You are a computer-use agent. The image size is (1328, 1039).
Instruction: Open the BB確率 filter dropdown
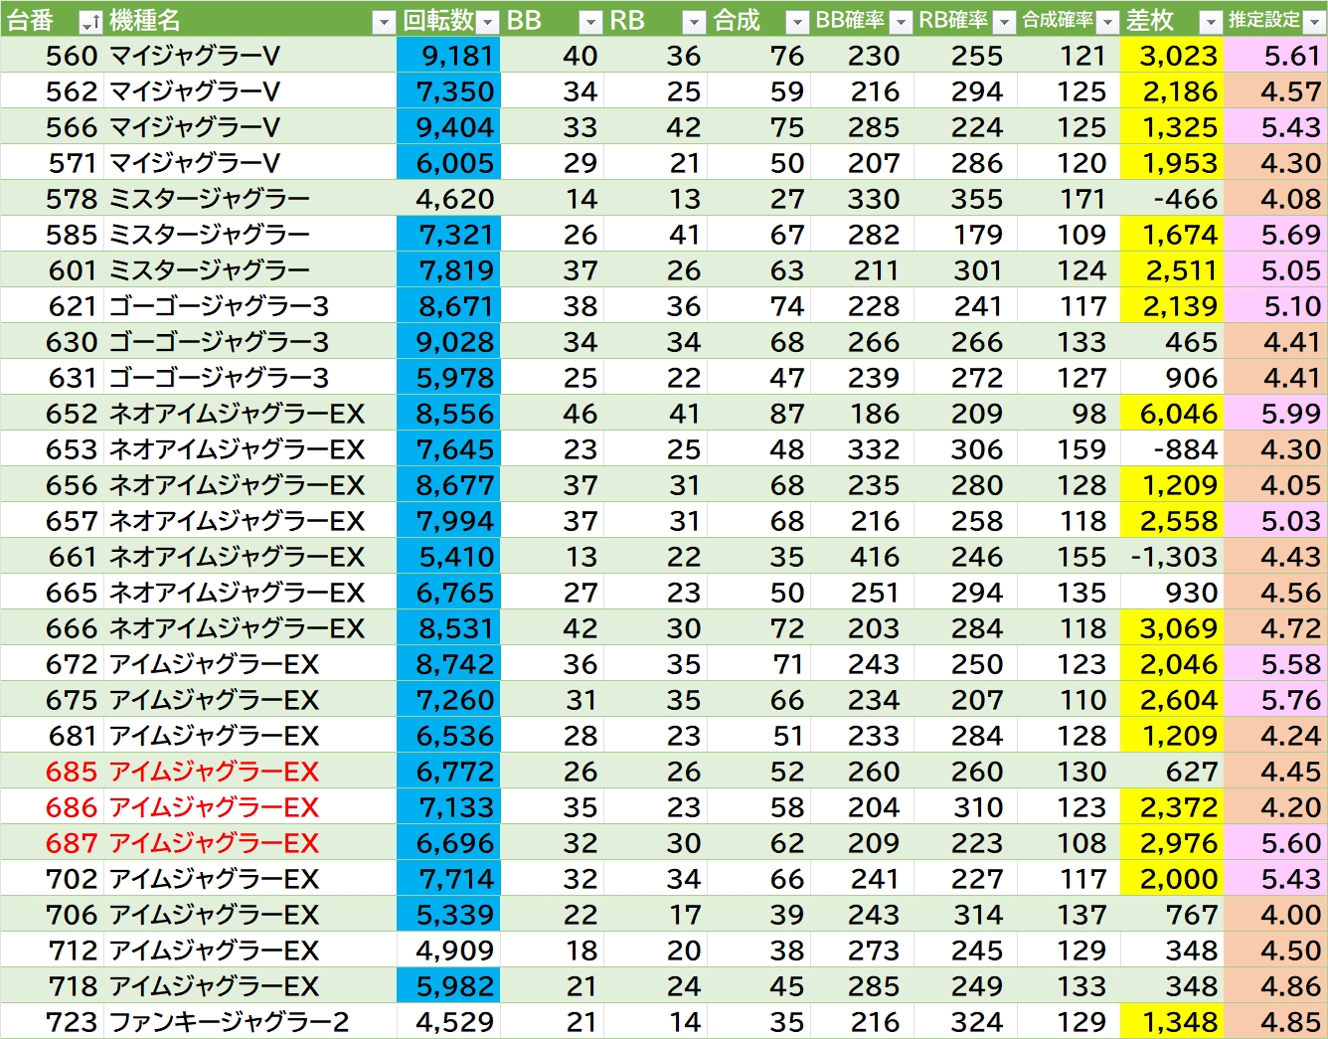tap(901, 22)
